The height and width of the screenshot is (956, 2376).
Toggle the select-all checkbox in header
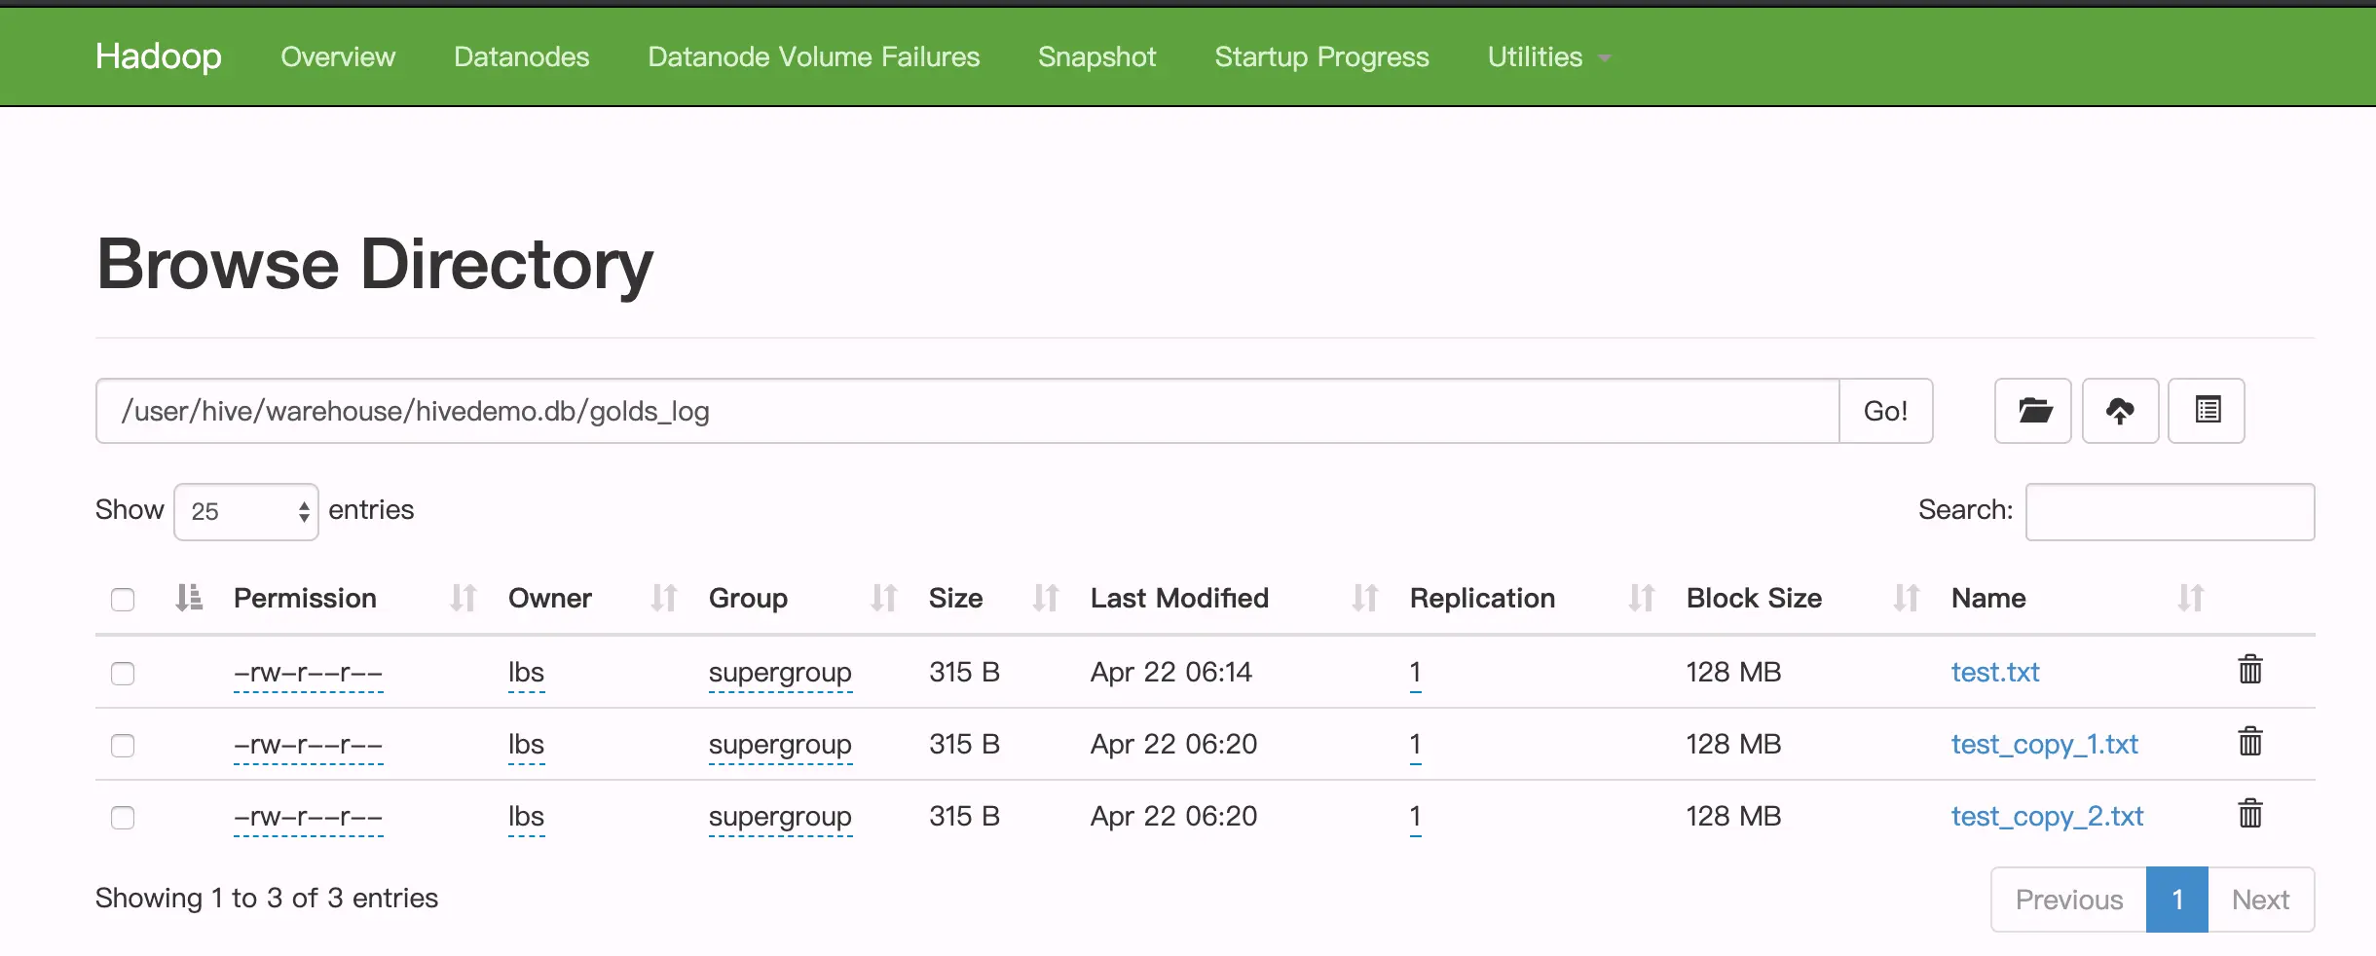[x=123, y=600]
